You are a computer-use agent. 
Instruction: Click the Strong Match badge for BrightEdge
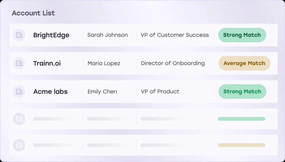(242, 35)
